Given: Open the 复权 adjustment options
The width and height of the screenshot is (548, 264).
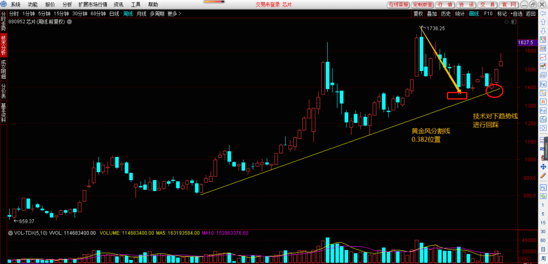Looking at the screenshot, I should click(418, 14).
